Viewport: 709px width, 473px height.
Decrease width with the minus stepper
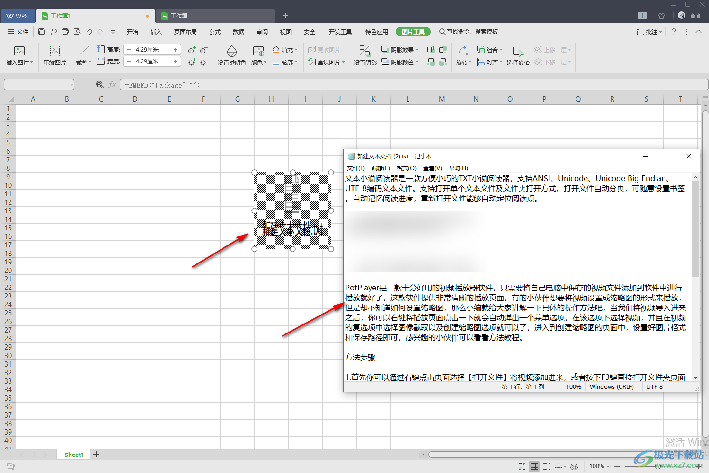click(129, 61)
